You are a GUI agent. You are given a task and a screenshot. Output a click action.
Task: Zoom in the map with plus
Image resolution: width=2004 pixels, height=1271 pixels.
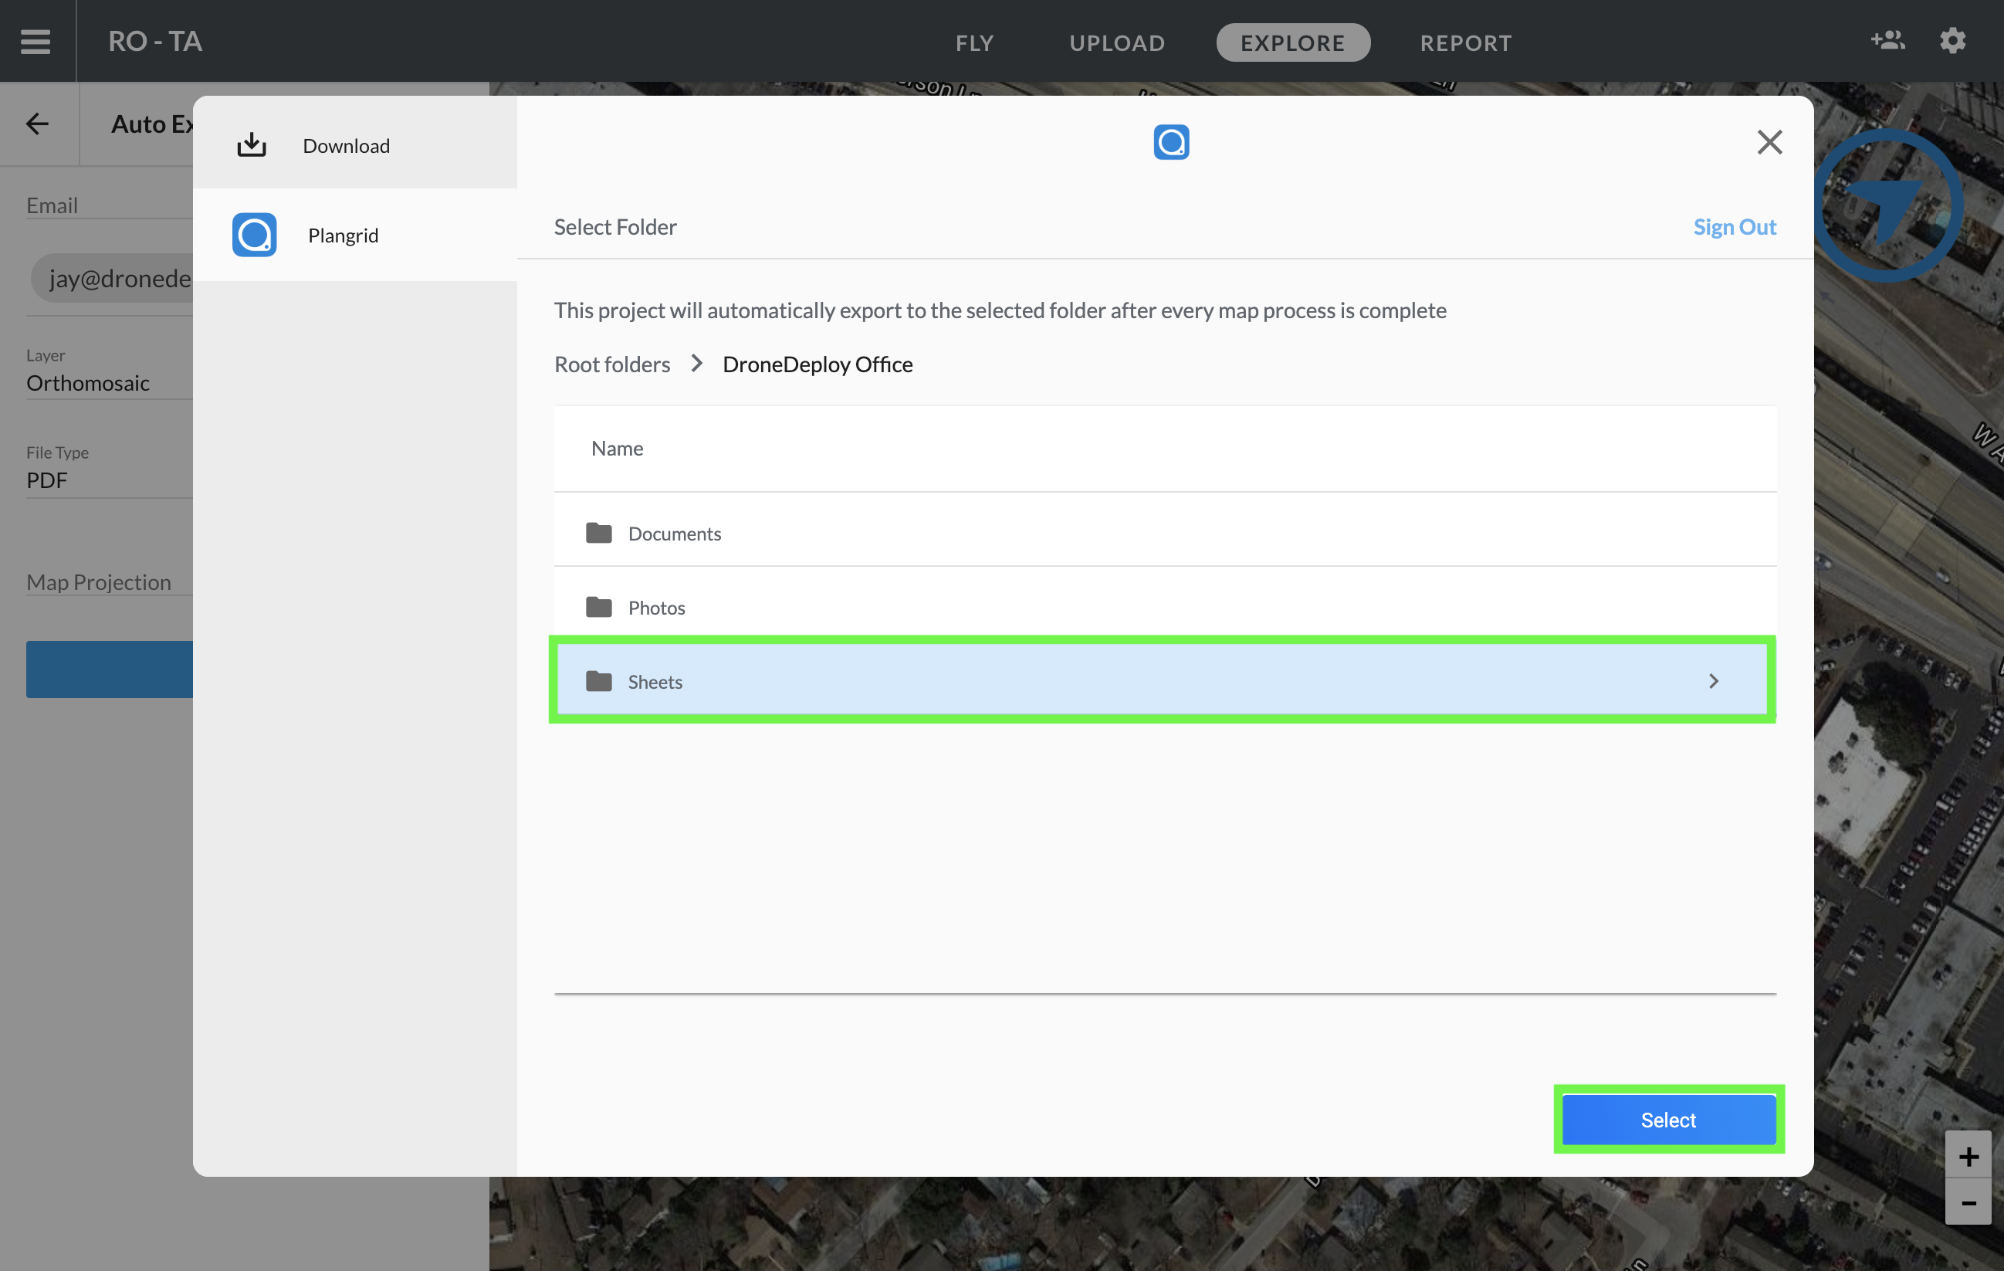tap(1968, 1155)
